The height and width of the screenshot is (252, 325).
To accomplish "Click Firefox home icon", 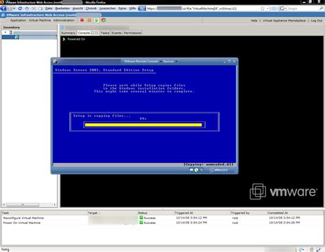I will [x=27, y=8].
